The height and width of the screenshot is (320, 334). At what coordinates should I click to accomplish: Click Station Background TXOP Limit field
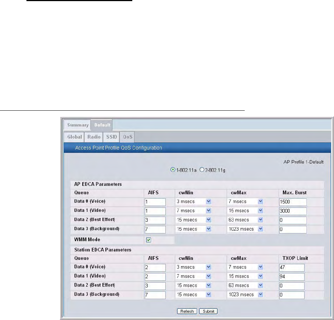click(x=292, y=295)
